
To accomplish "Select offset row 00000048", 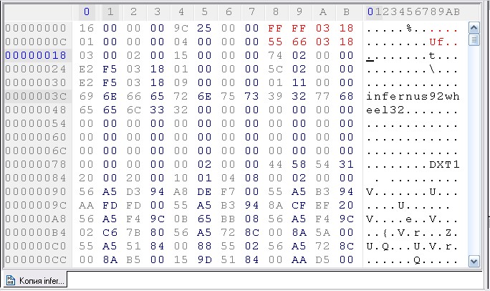I will pyautogui.click(x=36, y=110).
